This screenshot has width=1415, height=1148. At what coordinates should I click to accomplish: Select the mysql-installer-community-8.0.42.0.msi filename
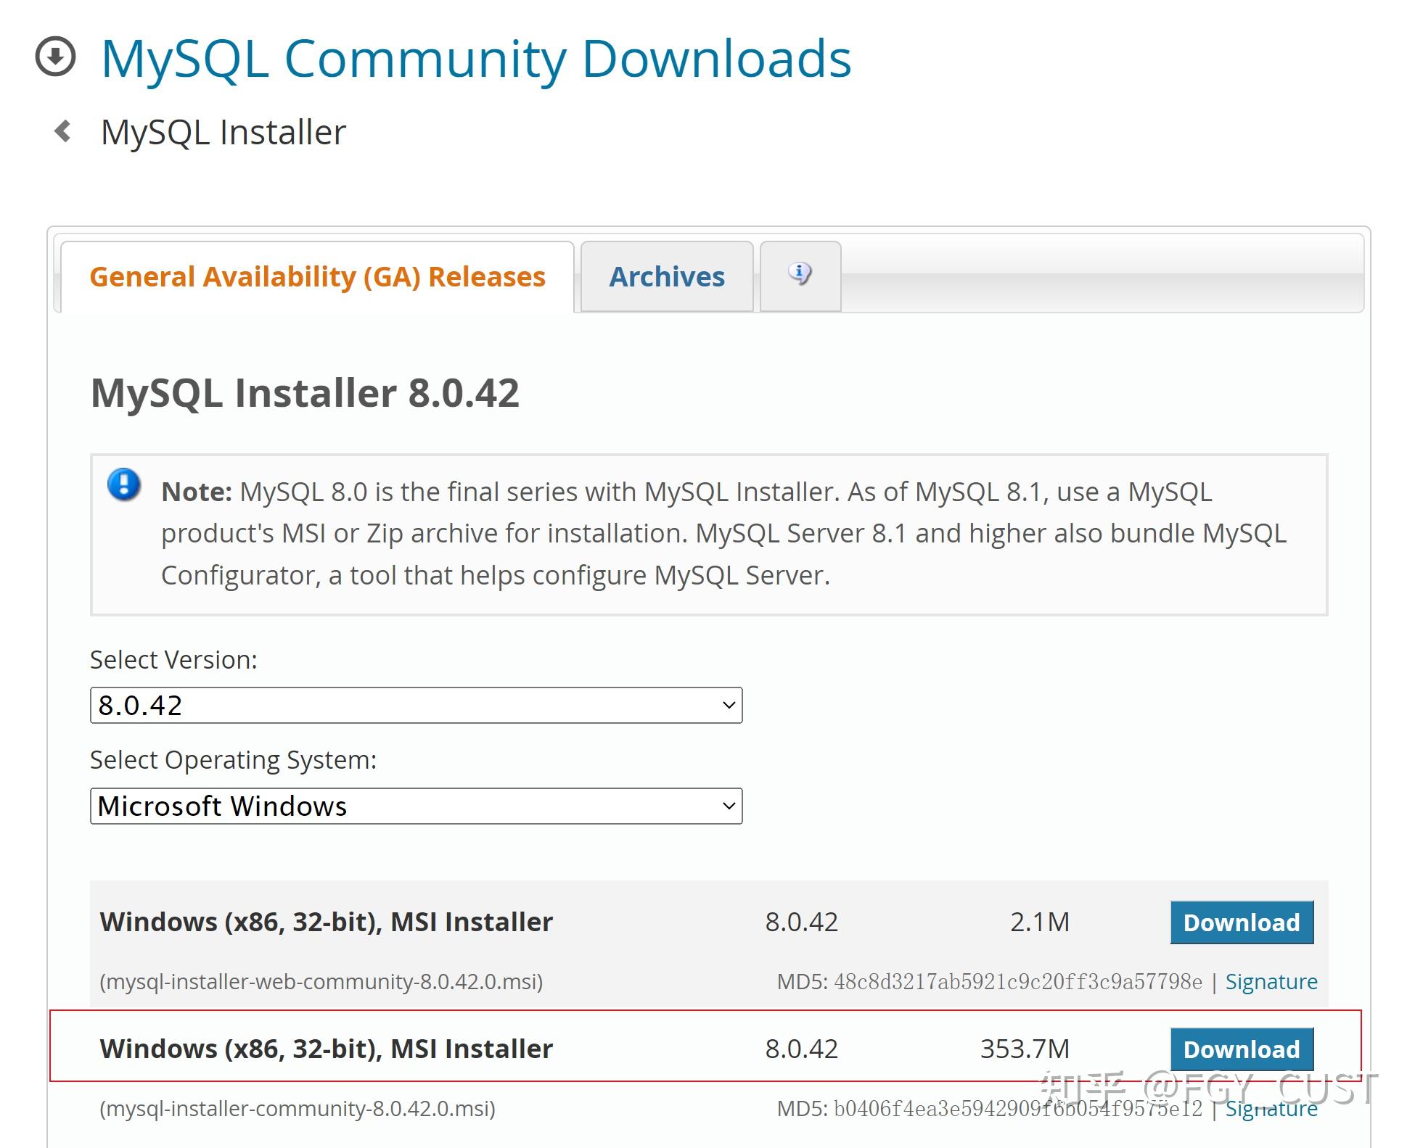tap(298, 1108)
